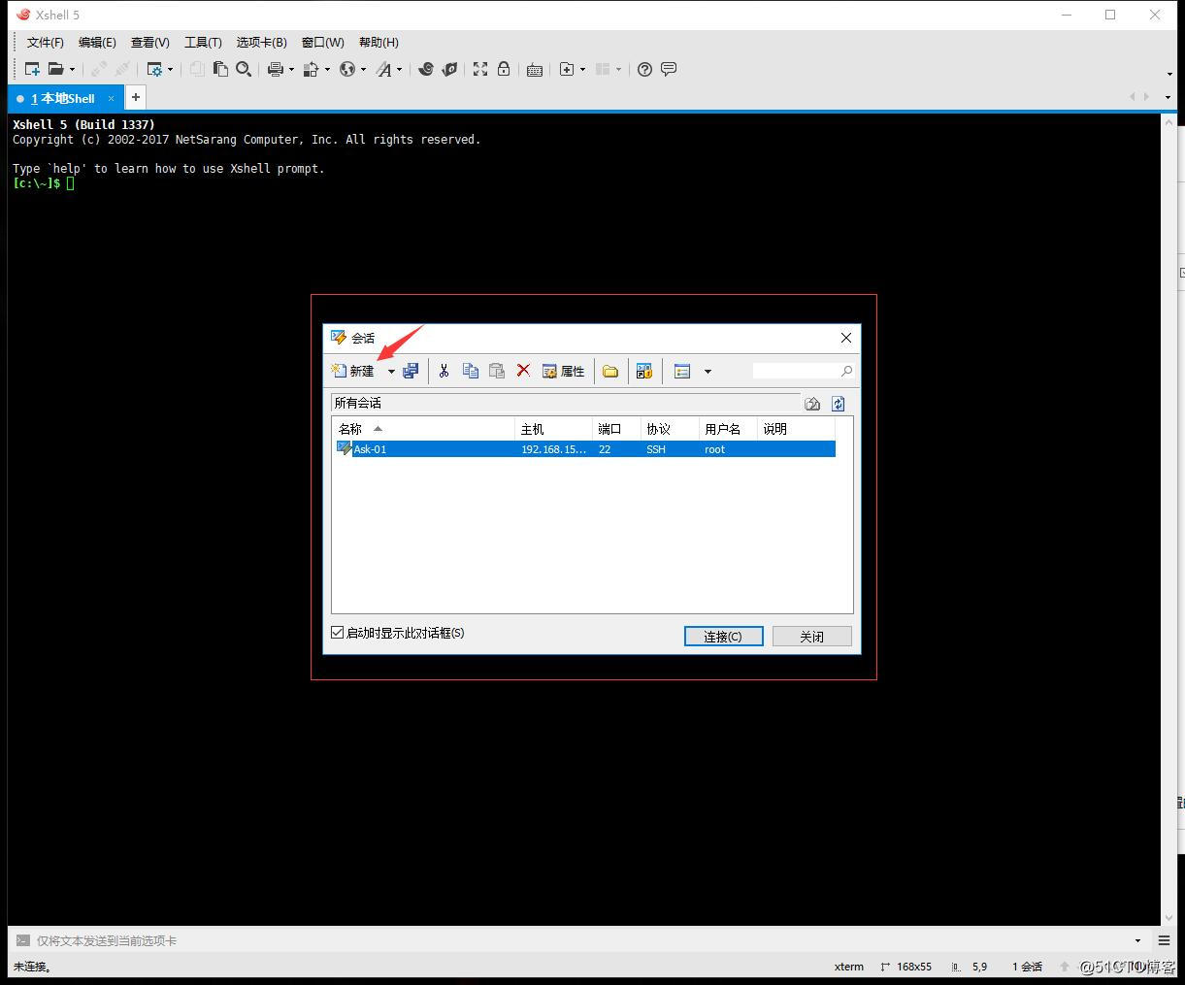This screenshot has width=1185, height=985.
Task: Expand the File transfer dropdown arrow
Action: 327,70
